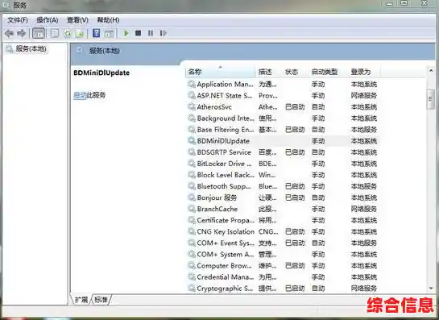439x320 pixels.
Task: Click the 百度... description of BDSGRTP Service
Action: coord(267,152)
